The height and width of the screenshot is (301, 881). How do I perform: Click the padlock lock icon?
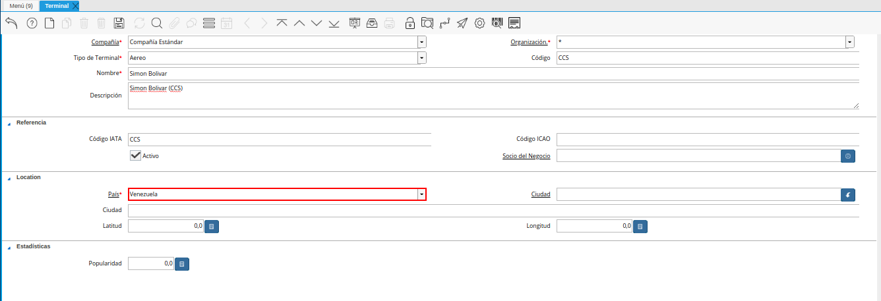click(x=410, y=23)
